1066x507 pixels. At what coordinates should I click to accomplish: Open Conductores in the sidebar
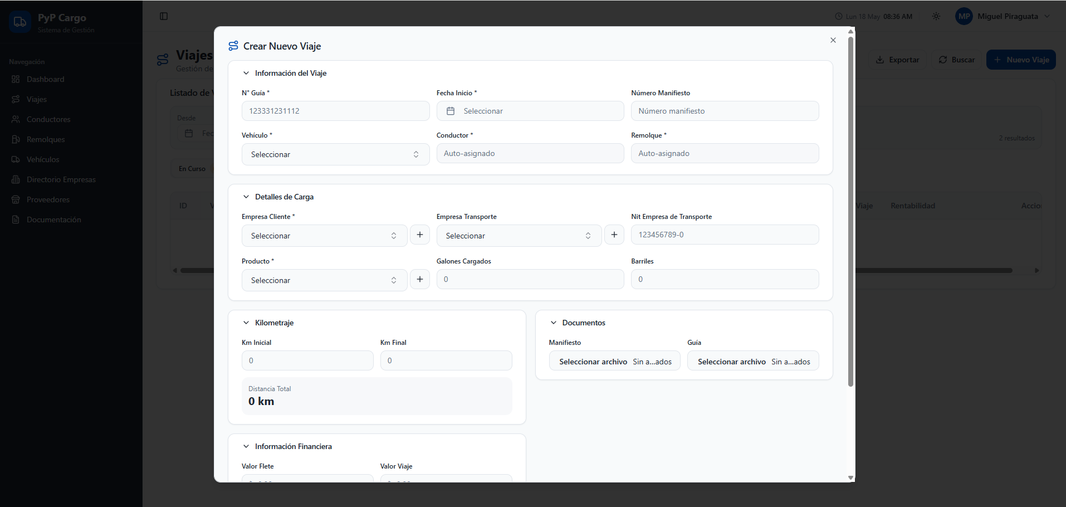point(71,119)
